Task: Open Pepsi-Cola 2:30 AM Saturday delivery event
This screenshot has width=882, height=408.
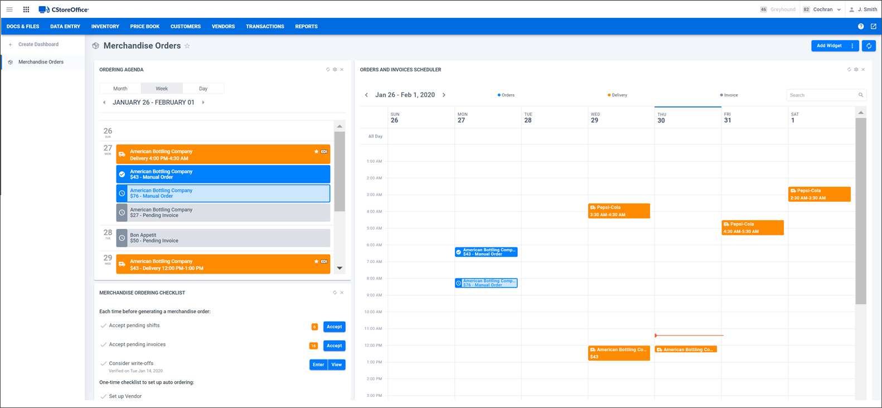Action: 819,194
